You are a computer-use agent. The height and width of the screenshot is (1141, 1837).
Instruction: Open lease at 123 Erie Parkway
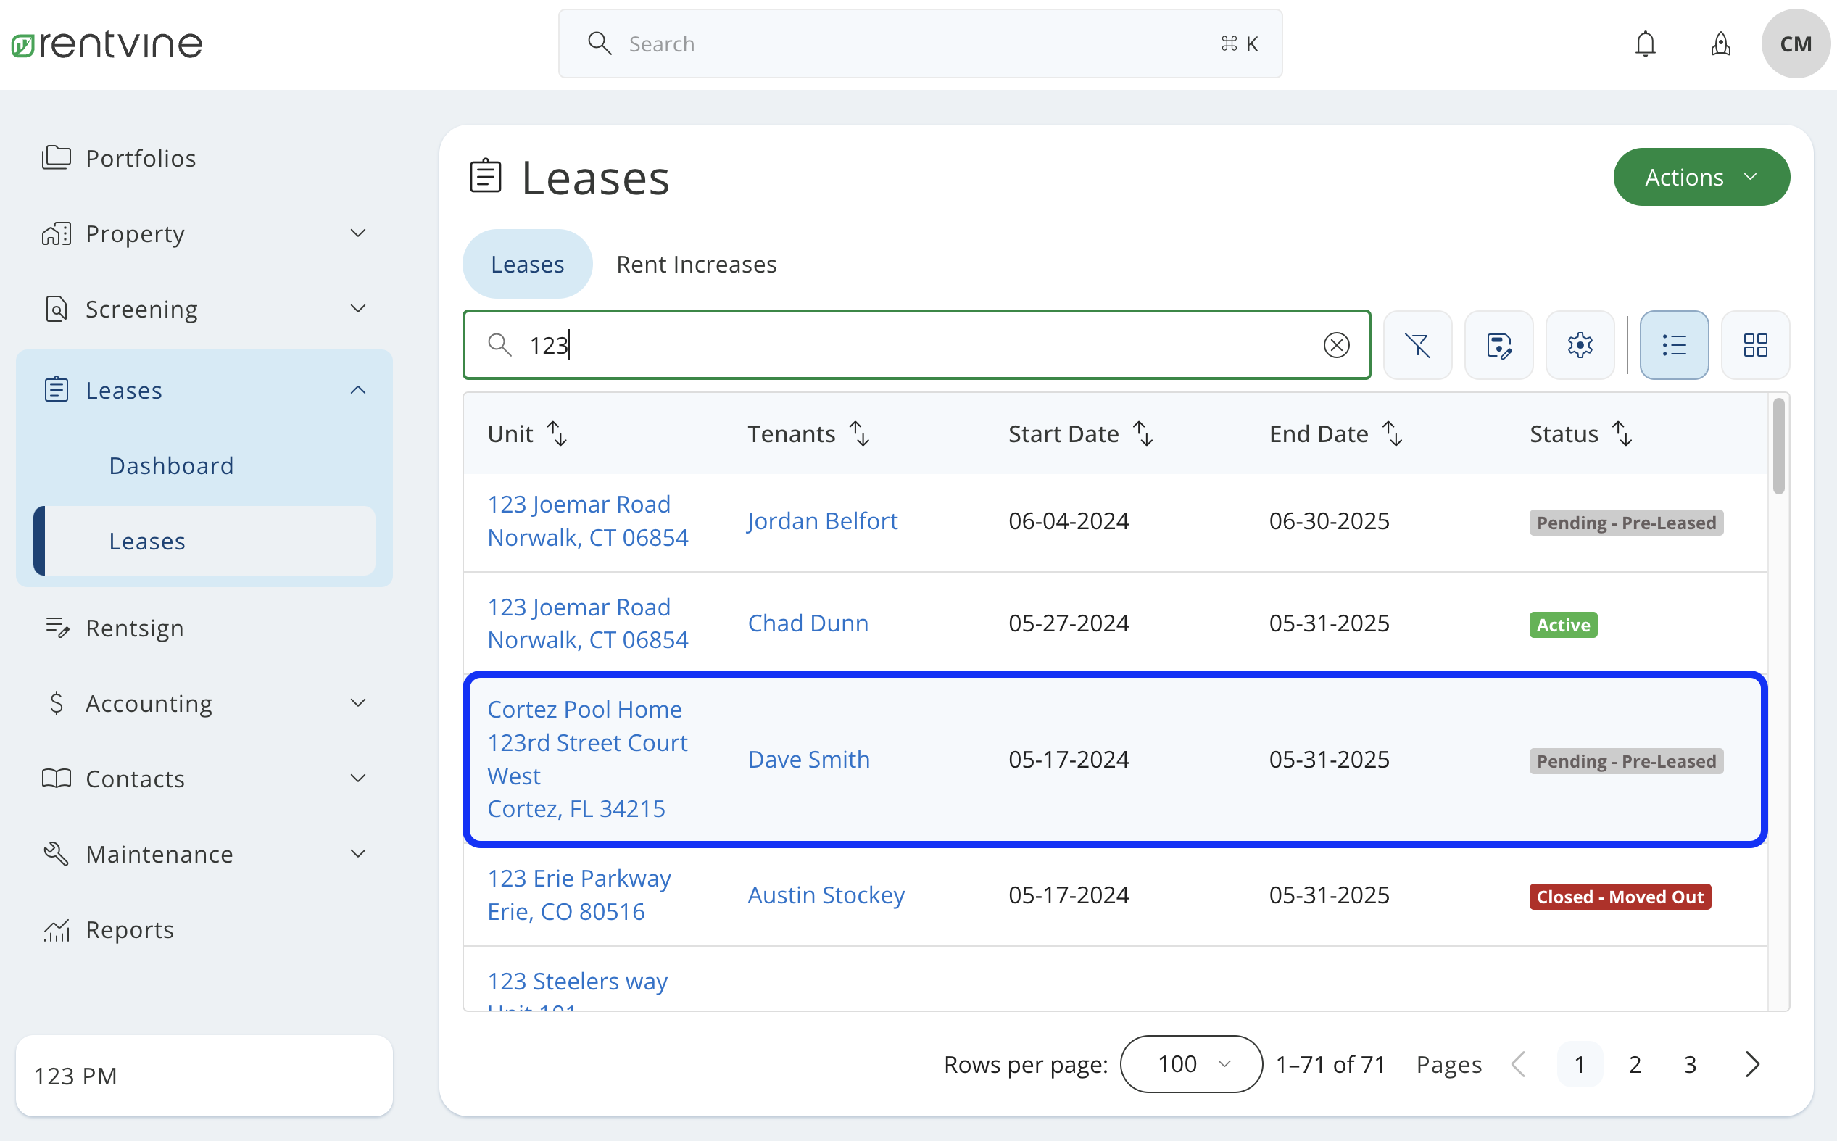tap(578, 878)
